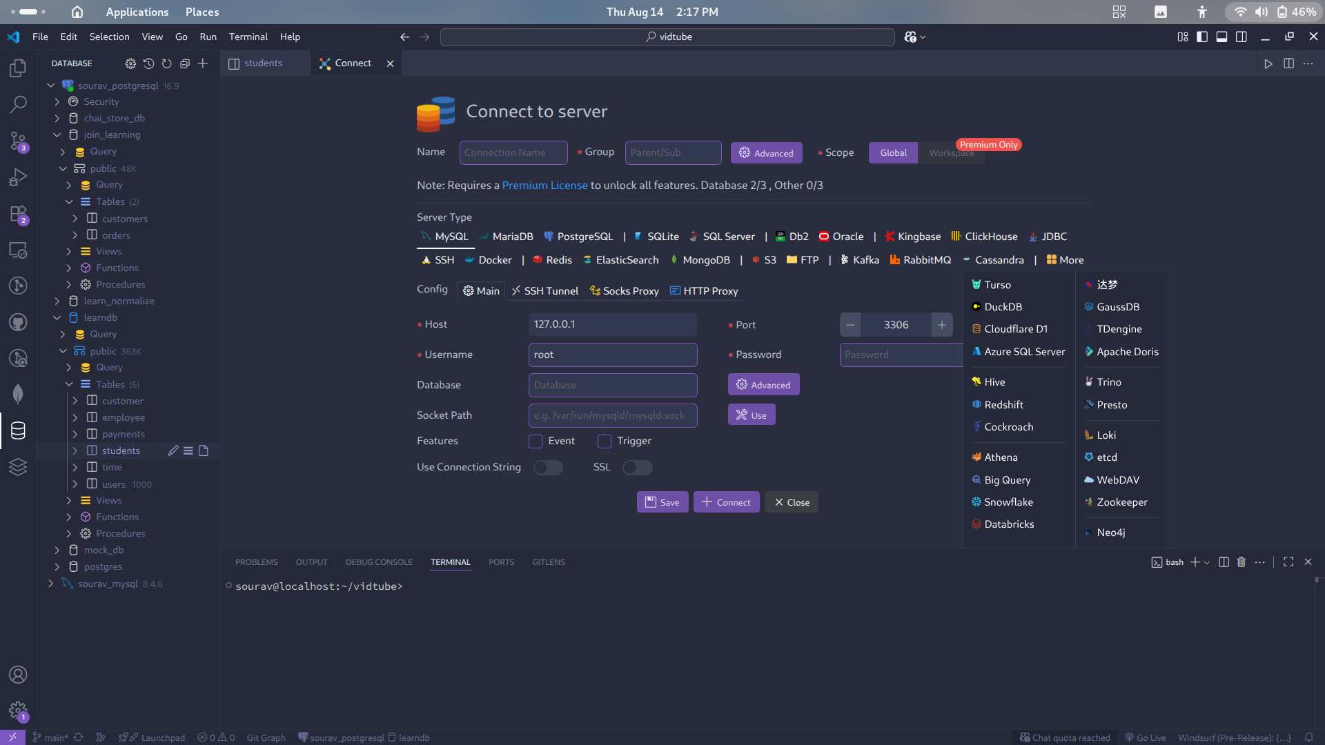Collapse the join_learning database node
1325x745 pixels.
[x=57, y=135]
